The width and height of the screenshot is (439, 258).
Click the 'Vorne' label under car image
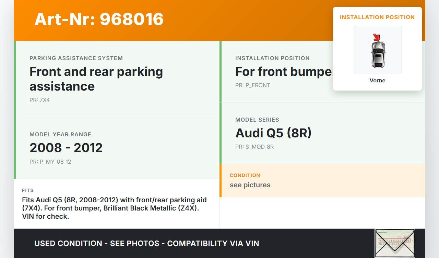[x=377, y=81]
